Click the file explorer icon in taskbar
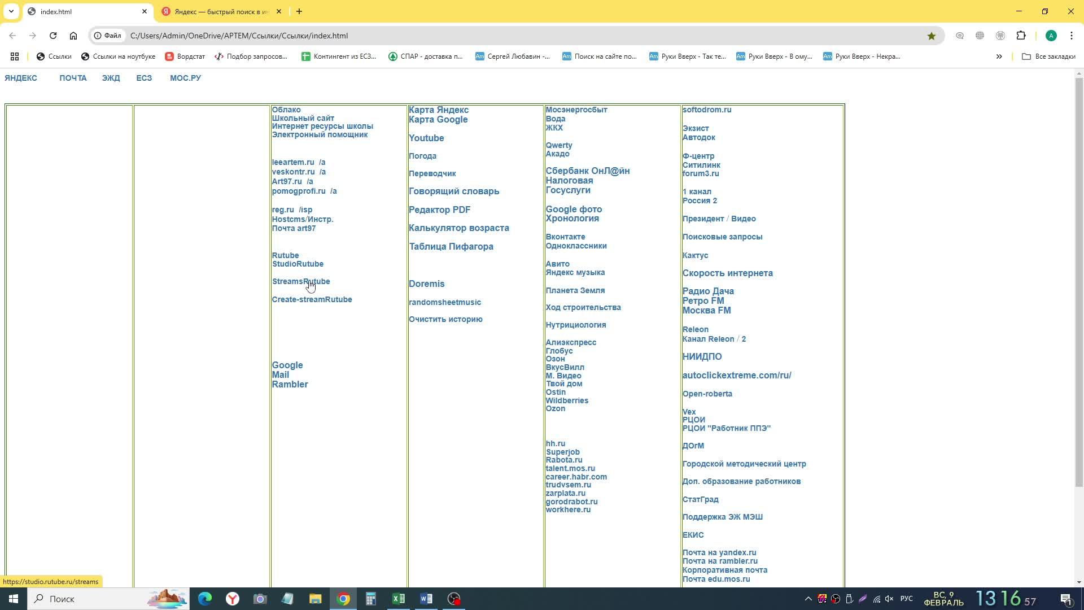The width and height of the screenshot is (1084, 610). [316, 600]
